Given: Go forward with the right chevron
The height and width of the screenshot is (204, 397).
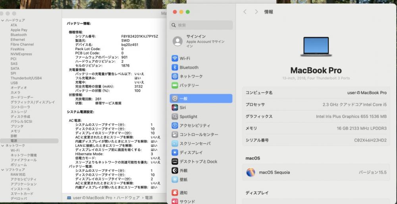Looking at the screenshot, I should point(256,12).
